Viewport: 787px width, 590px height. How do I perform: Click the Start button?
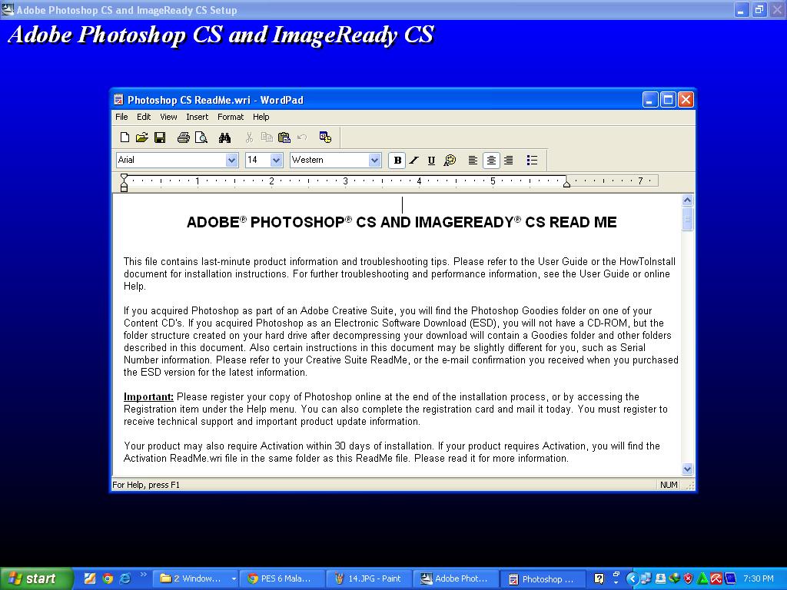point(36,578)
